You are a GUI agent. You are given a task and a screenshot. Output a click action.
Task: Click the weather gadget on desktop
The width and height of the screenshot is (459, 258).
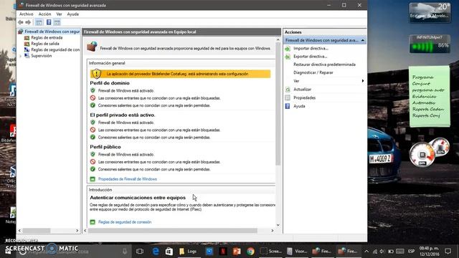430,12
